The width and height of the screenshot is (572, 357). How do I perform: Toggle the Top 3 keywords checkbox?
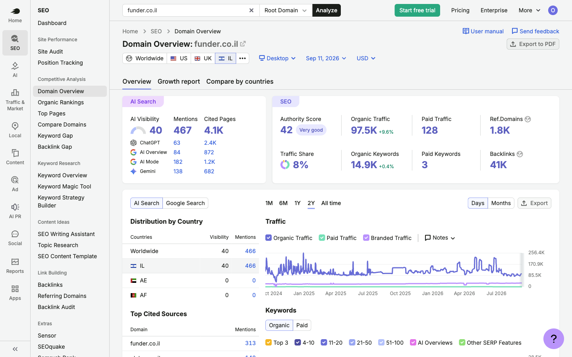point(269,343)
